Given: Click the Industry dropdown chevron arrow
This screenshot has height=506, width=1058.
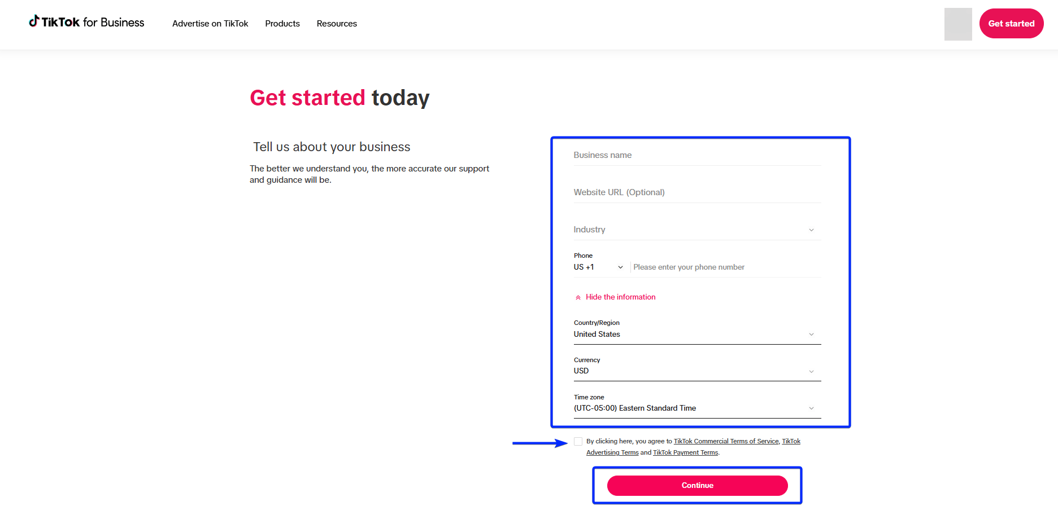Looking at the screenshot, I should 811,230.
